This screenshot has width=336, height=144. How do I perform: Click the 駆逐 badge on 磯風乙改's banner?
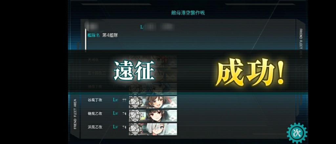(135, 115)
